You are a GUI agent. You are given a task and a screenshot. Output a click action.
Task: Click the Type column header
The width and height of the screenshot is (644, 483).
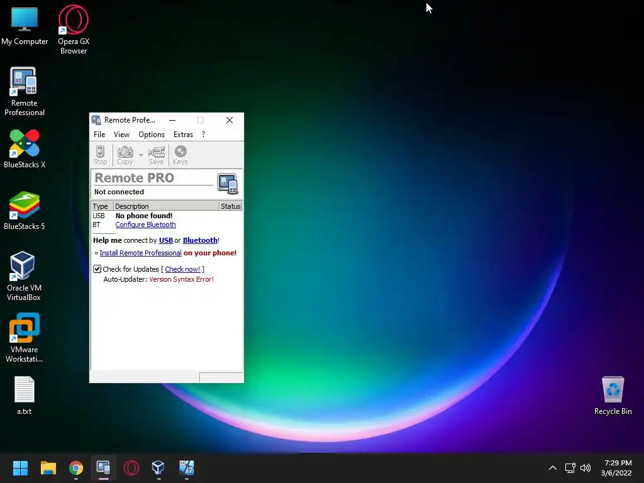(x=103, y=206)
